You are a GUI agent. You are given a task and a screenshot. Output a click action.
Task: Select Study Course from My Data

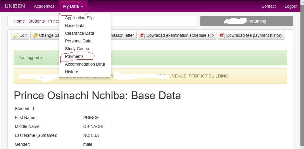[78, 49]
